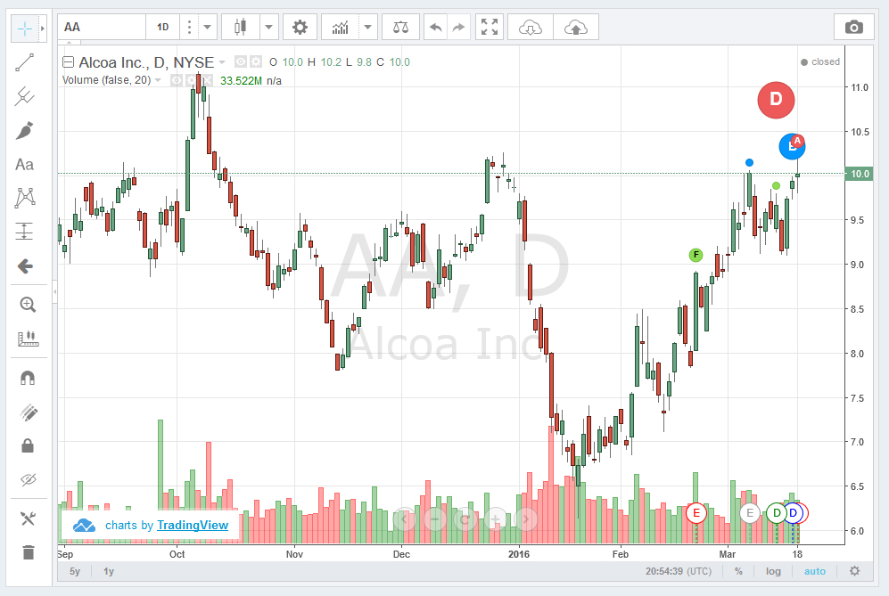
Task: Open the chart style dropdown arrow
Action: pyautogui.click(x=268, y=28)
